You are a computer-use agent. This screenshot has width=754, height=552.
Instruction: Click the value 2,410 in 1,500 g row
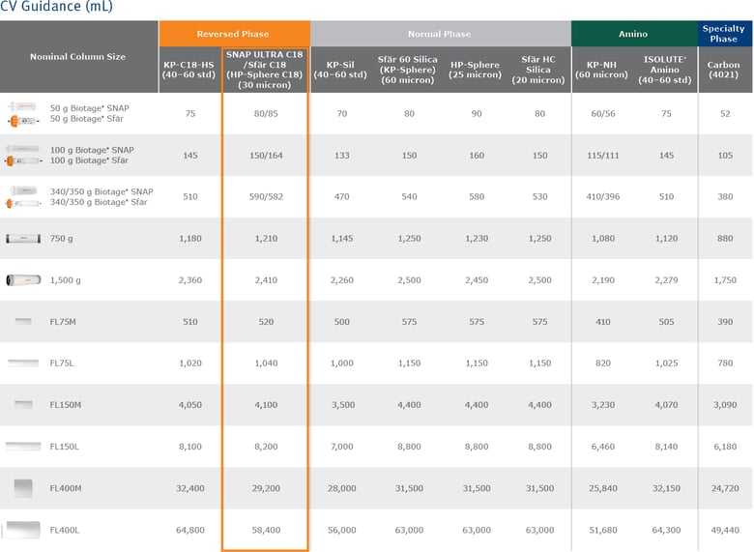266,279
